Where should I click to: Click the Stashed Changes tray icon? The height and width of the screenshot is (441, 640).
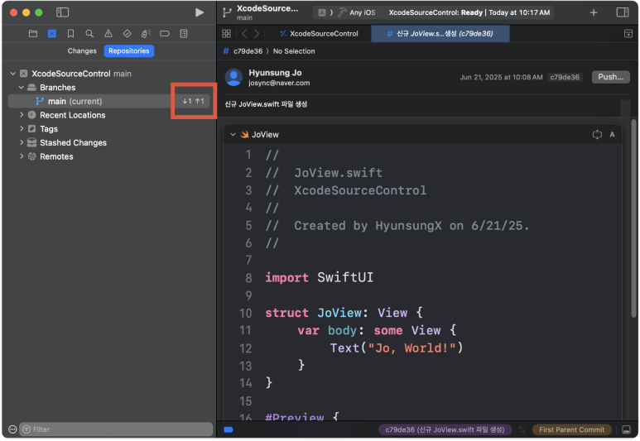coord(31,142)
